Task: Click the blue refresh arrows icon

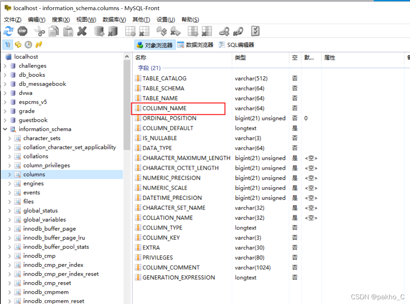Action: tap(8, 31)
